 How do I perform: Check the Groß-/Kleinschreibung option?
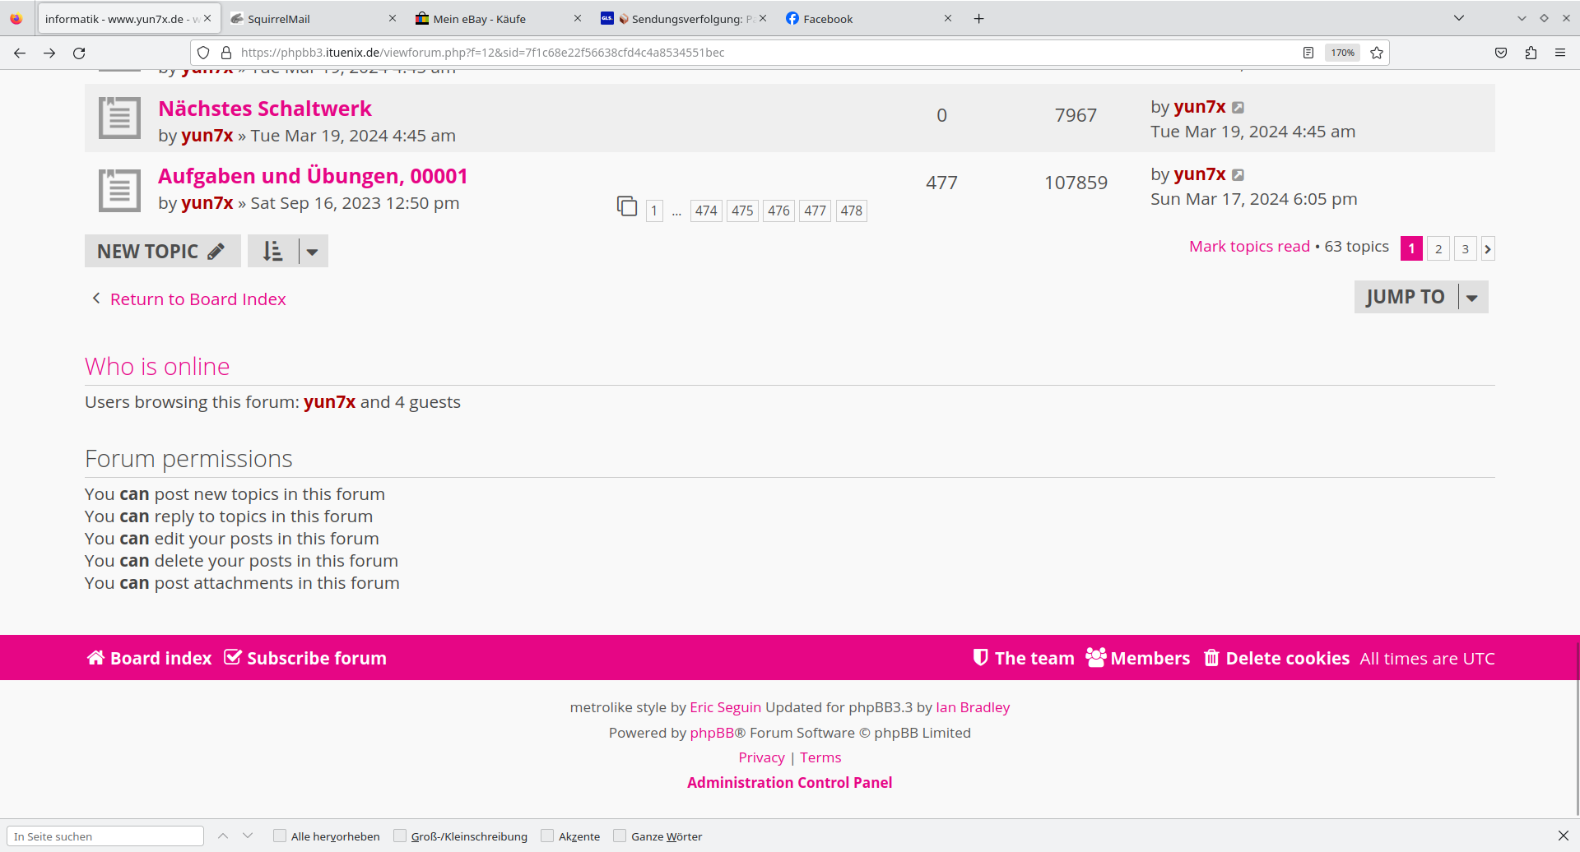400,836
